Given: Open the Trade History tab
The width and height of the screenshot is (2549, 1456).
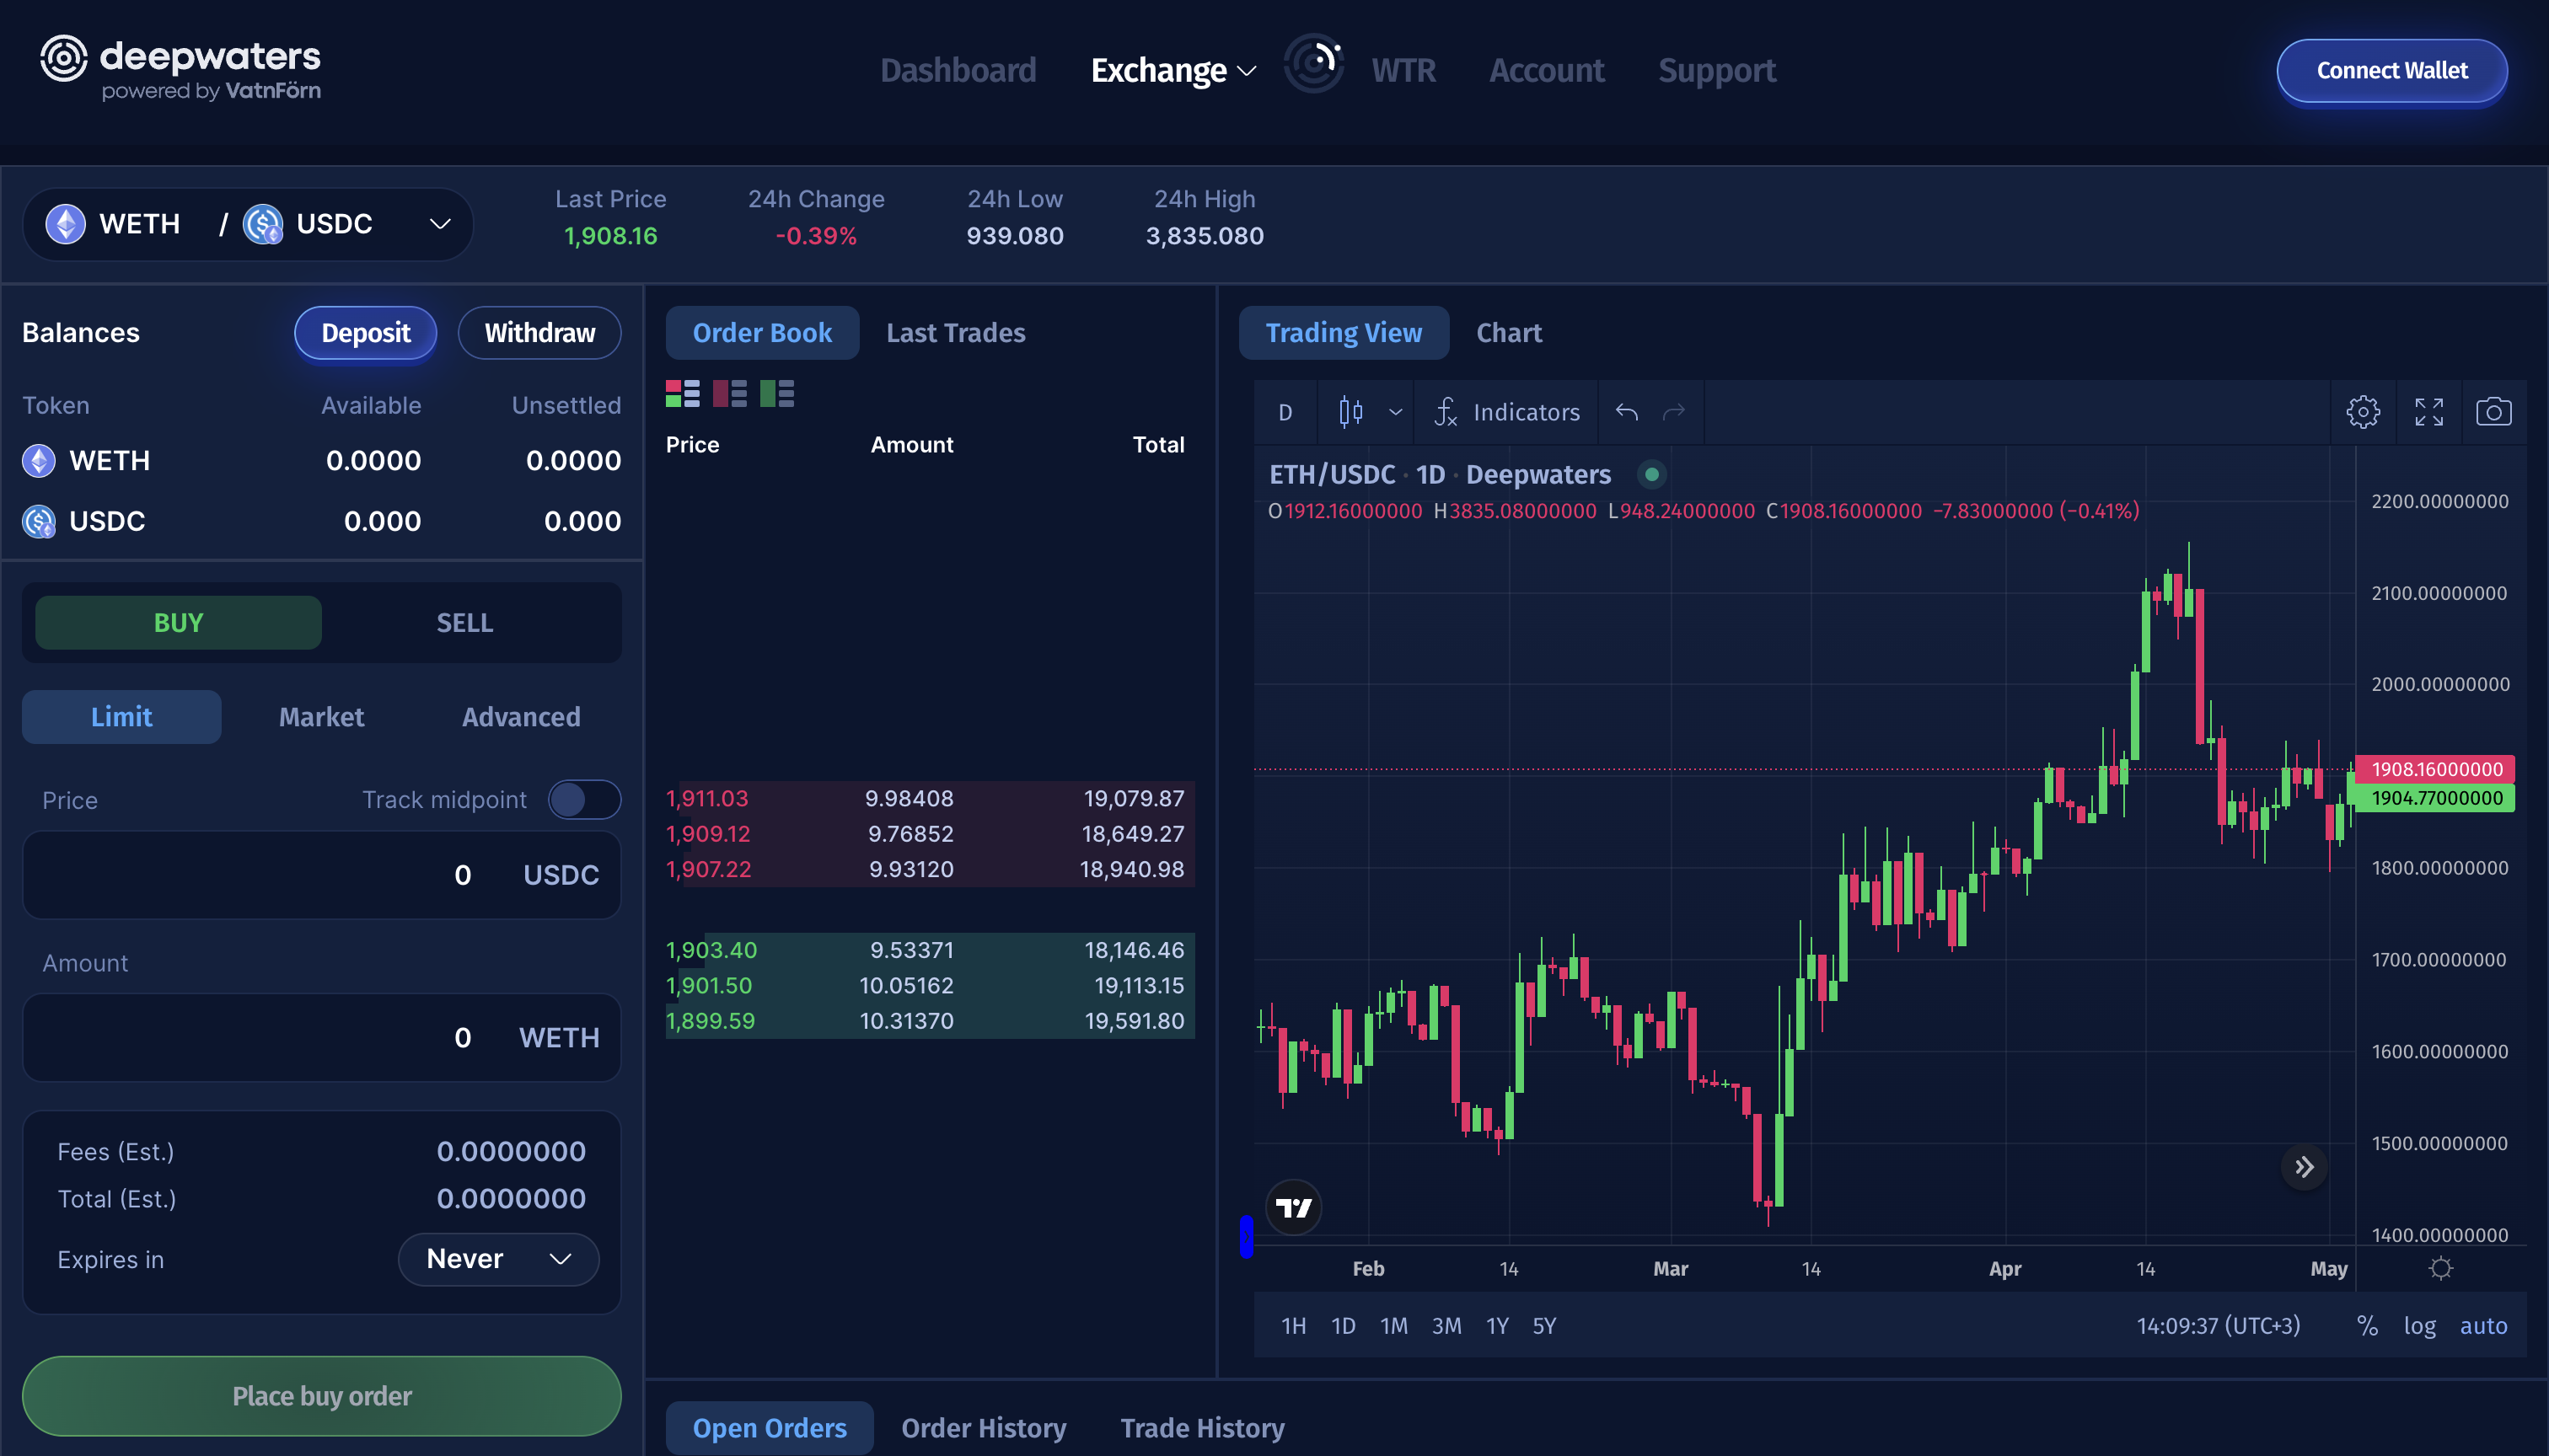Looking at the screenshot, I should [x=1203, y=1428].
